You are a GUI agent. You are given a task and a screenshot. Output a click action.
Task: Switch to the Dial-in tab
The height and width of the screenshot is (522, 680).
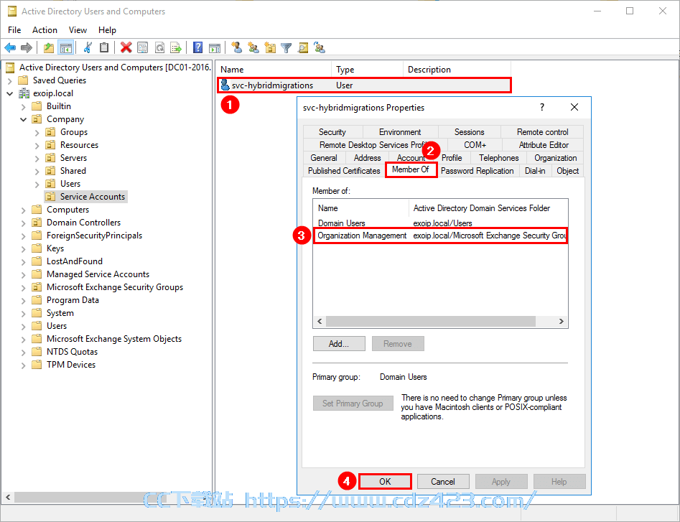535,171
